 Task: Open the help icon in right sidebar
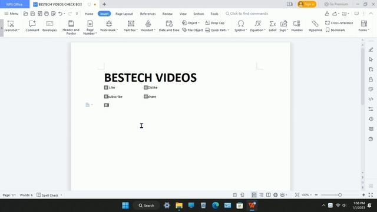[371, 139]
